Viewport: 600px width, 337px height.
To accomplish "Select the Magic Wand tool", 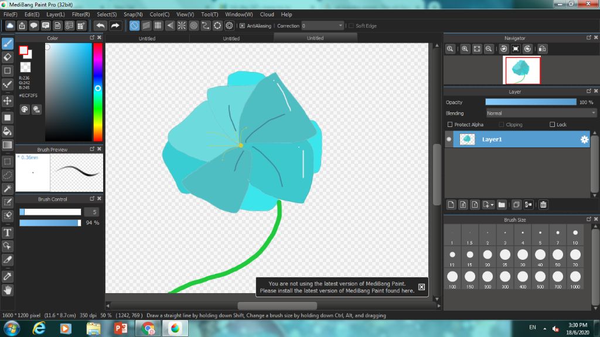I will coord(7,188).
